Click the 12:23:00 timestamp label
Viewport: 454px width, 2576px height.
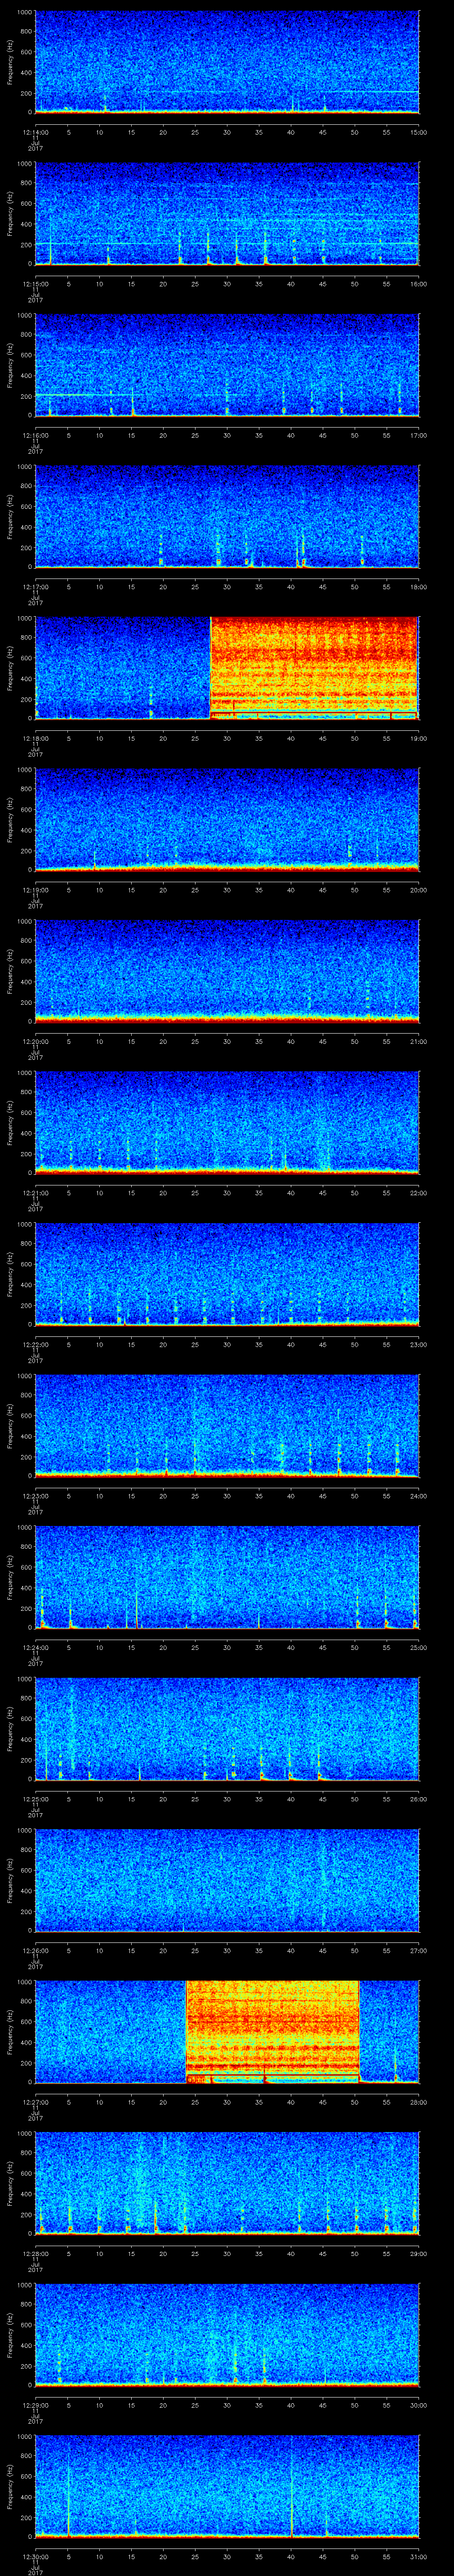click(35, 1495)
